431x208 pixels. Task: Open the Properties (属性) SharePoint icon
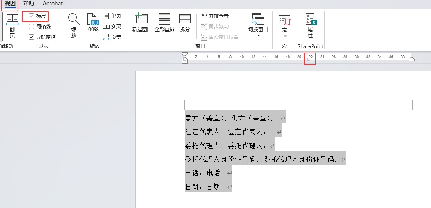click(310, 19)
